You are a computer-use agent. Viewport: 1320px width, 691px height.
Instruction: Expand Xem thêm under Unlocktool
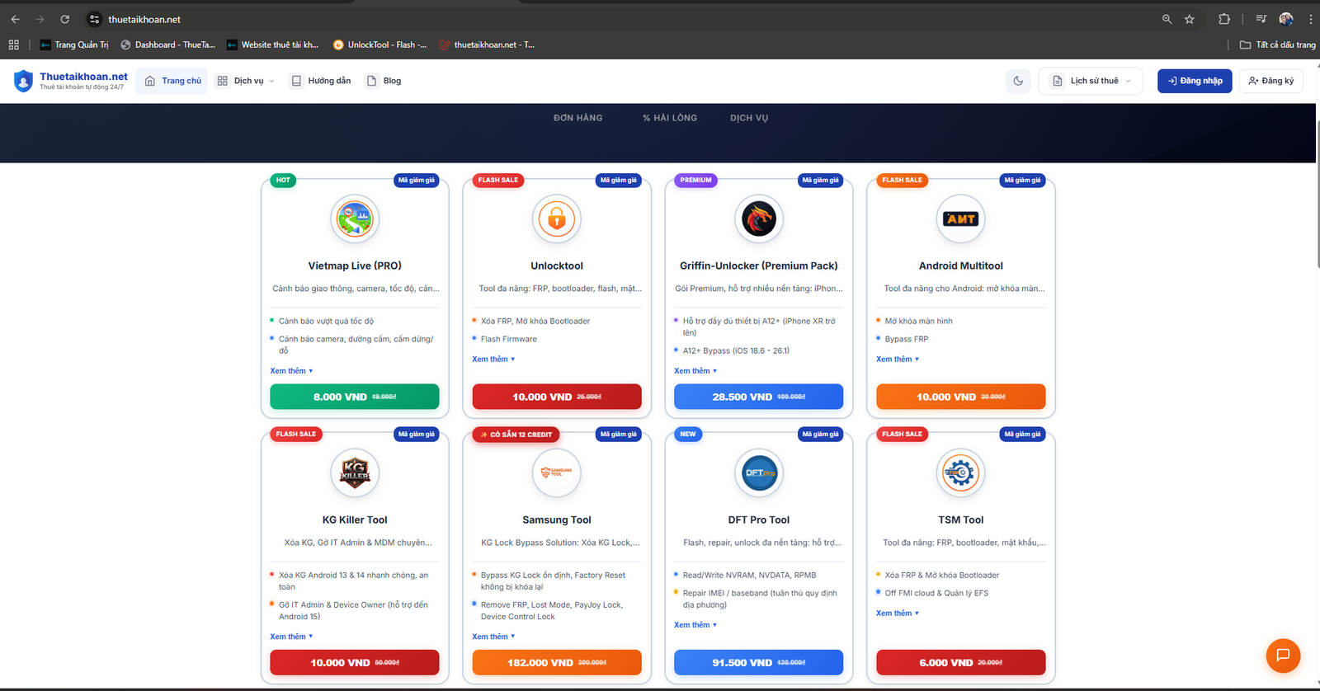[493, 360]
